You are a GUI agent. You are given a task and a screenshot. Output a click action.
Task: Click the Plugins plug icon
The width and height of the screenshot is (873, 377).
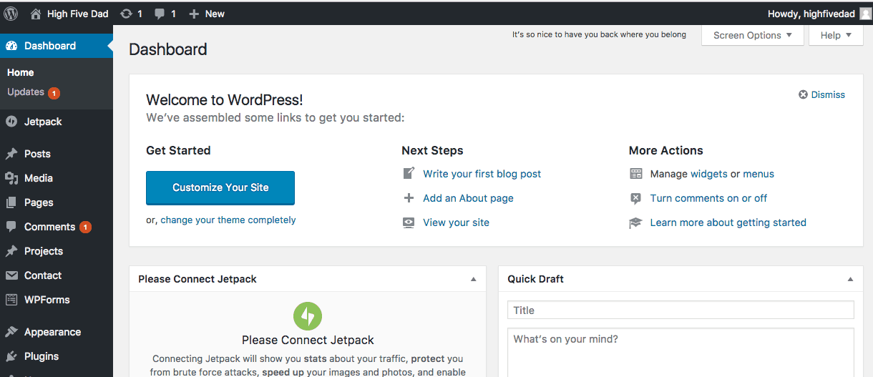(11, 356)
